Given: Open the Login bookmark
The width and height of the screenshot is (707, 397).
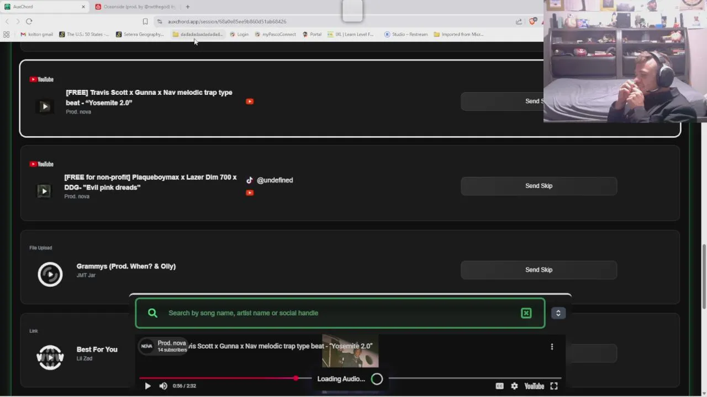Looking at the screenshot, I should click(x=239, y=34).
